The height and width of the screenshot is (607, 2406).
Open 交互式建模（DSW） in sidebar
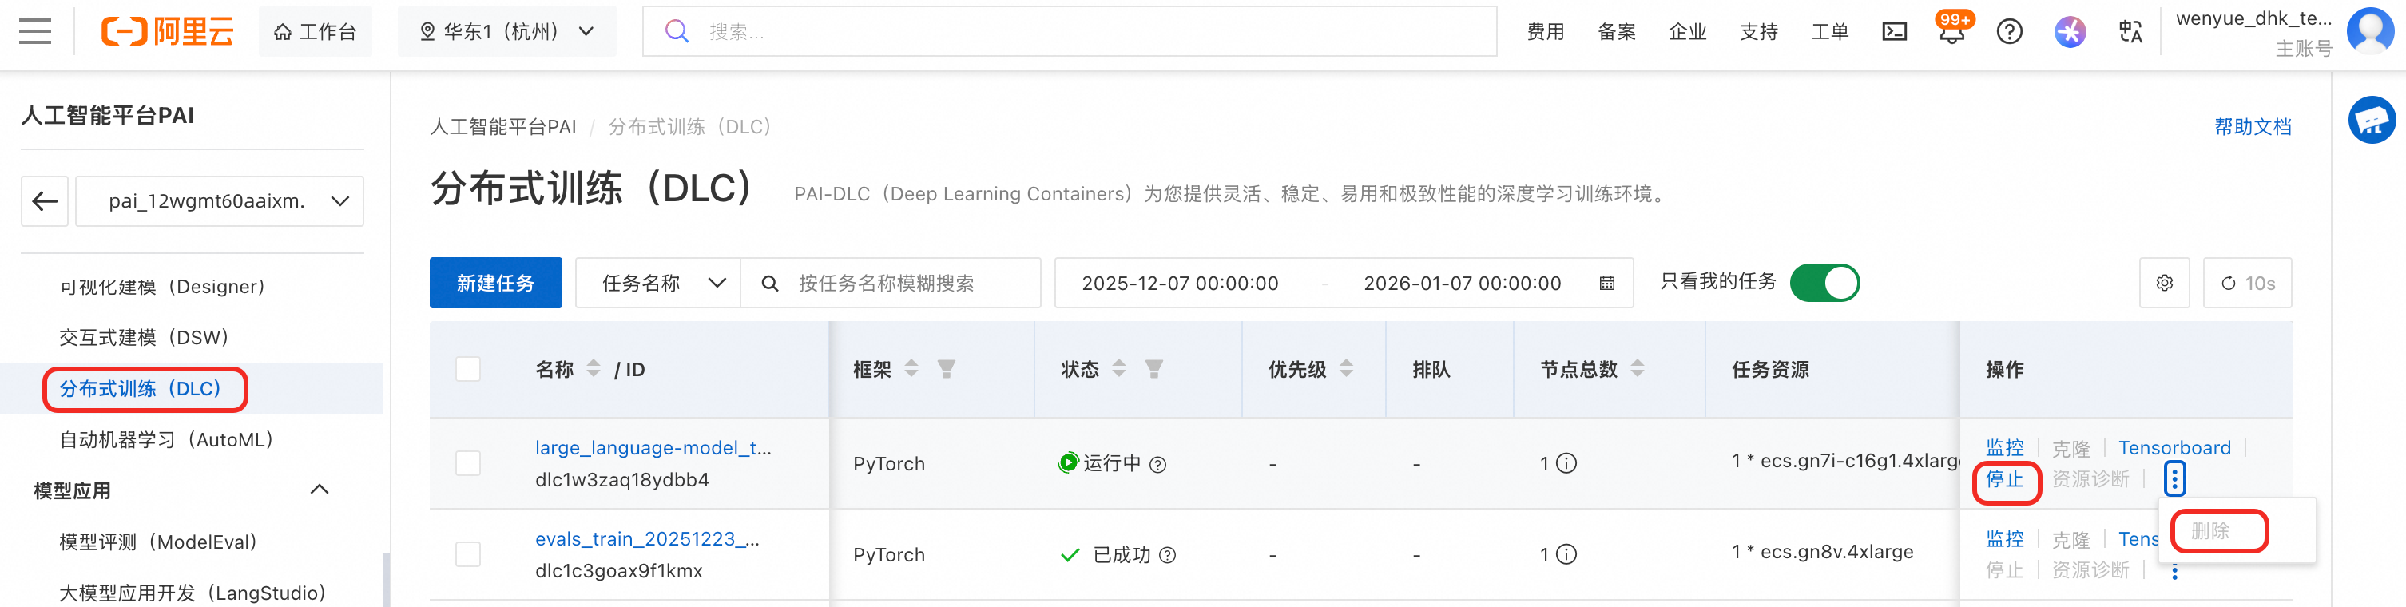pos(145,337)
